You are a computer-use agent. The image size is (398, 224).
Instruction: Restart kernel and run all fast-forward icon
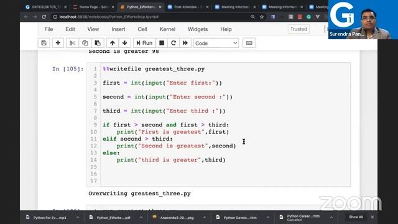pyautogui.click(x=185, y=43)
